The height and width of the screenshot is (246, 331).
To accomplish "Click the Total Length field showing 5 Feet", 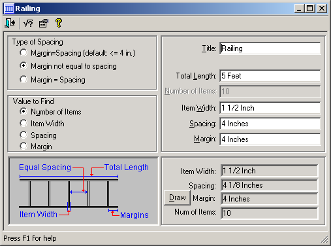I will click(x=270, y=76).
